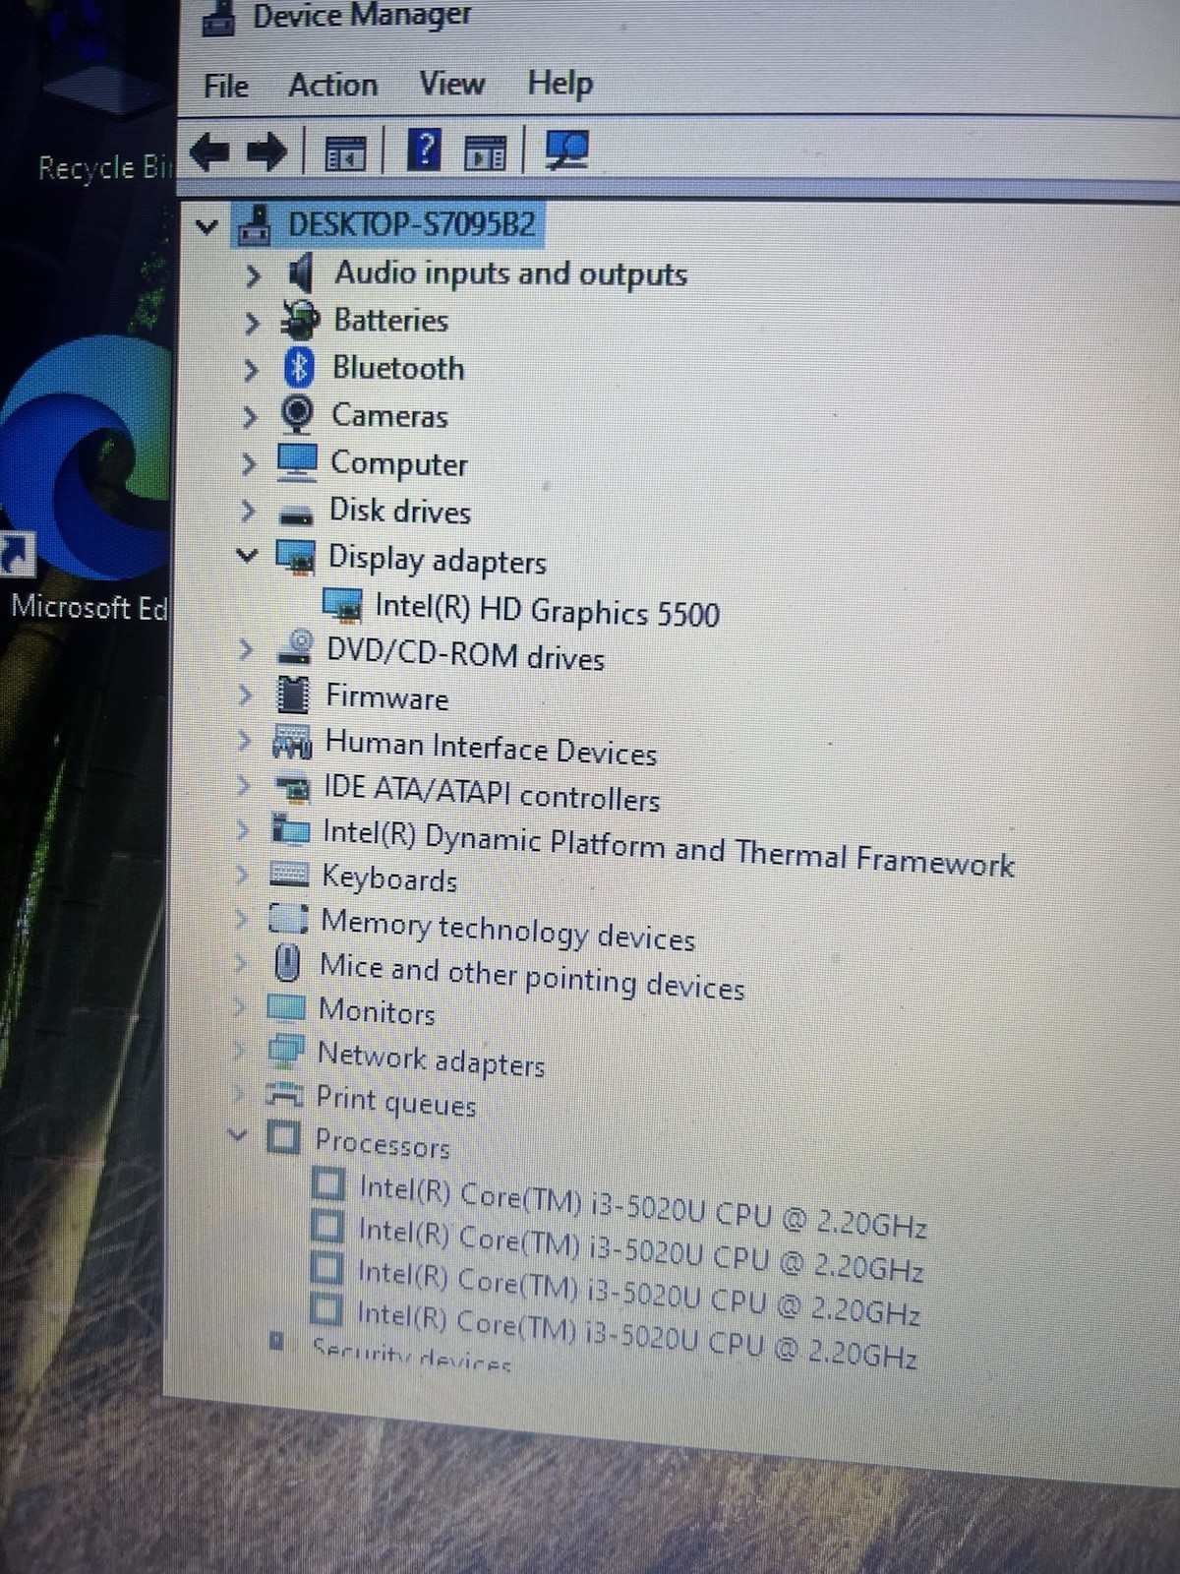Click the Mice and other pointing devices icon
Screen dimensions: 1180x1574
(287, 962)
